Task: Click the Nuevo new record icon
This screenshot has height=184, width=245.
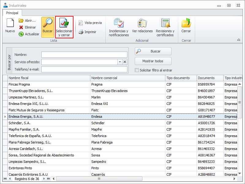Action: click(x=10, y=23)
